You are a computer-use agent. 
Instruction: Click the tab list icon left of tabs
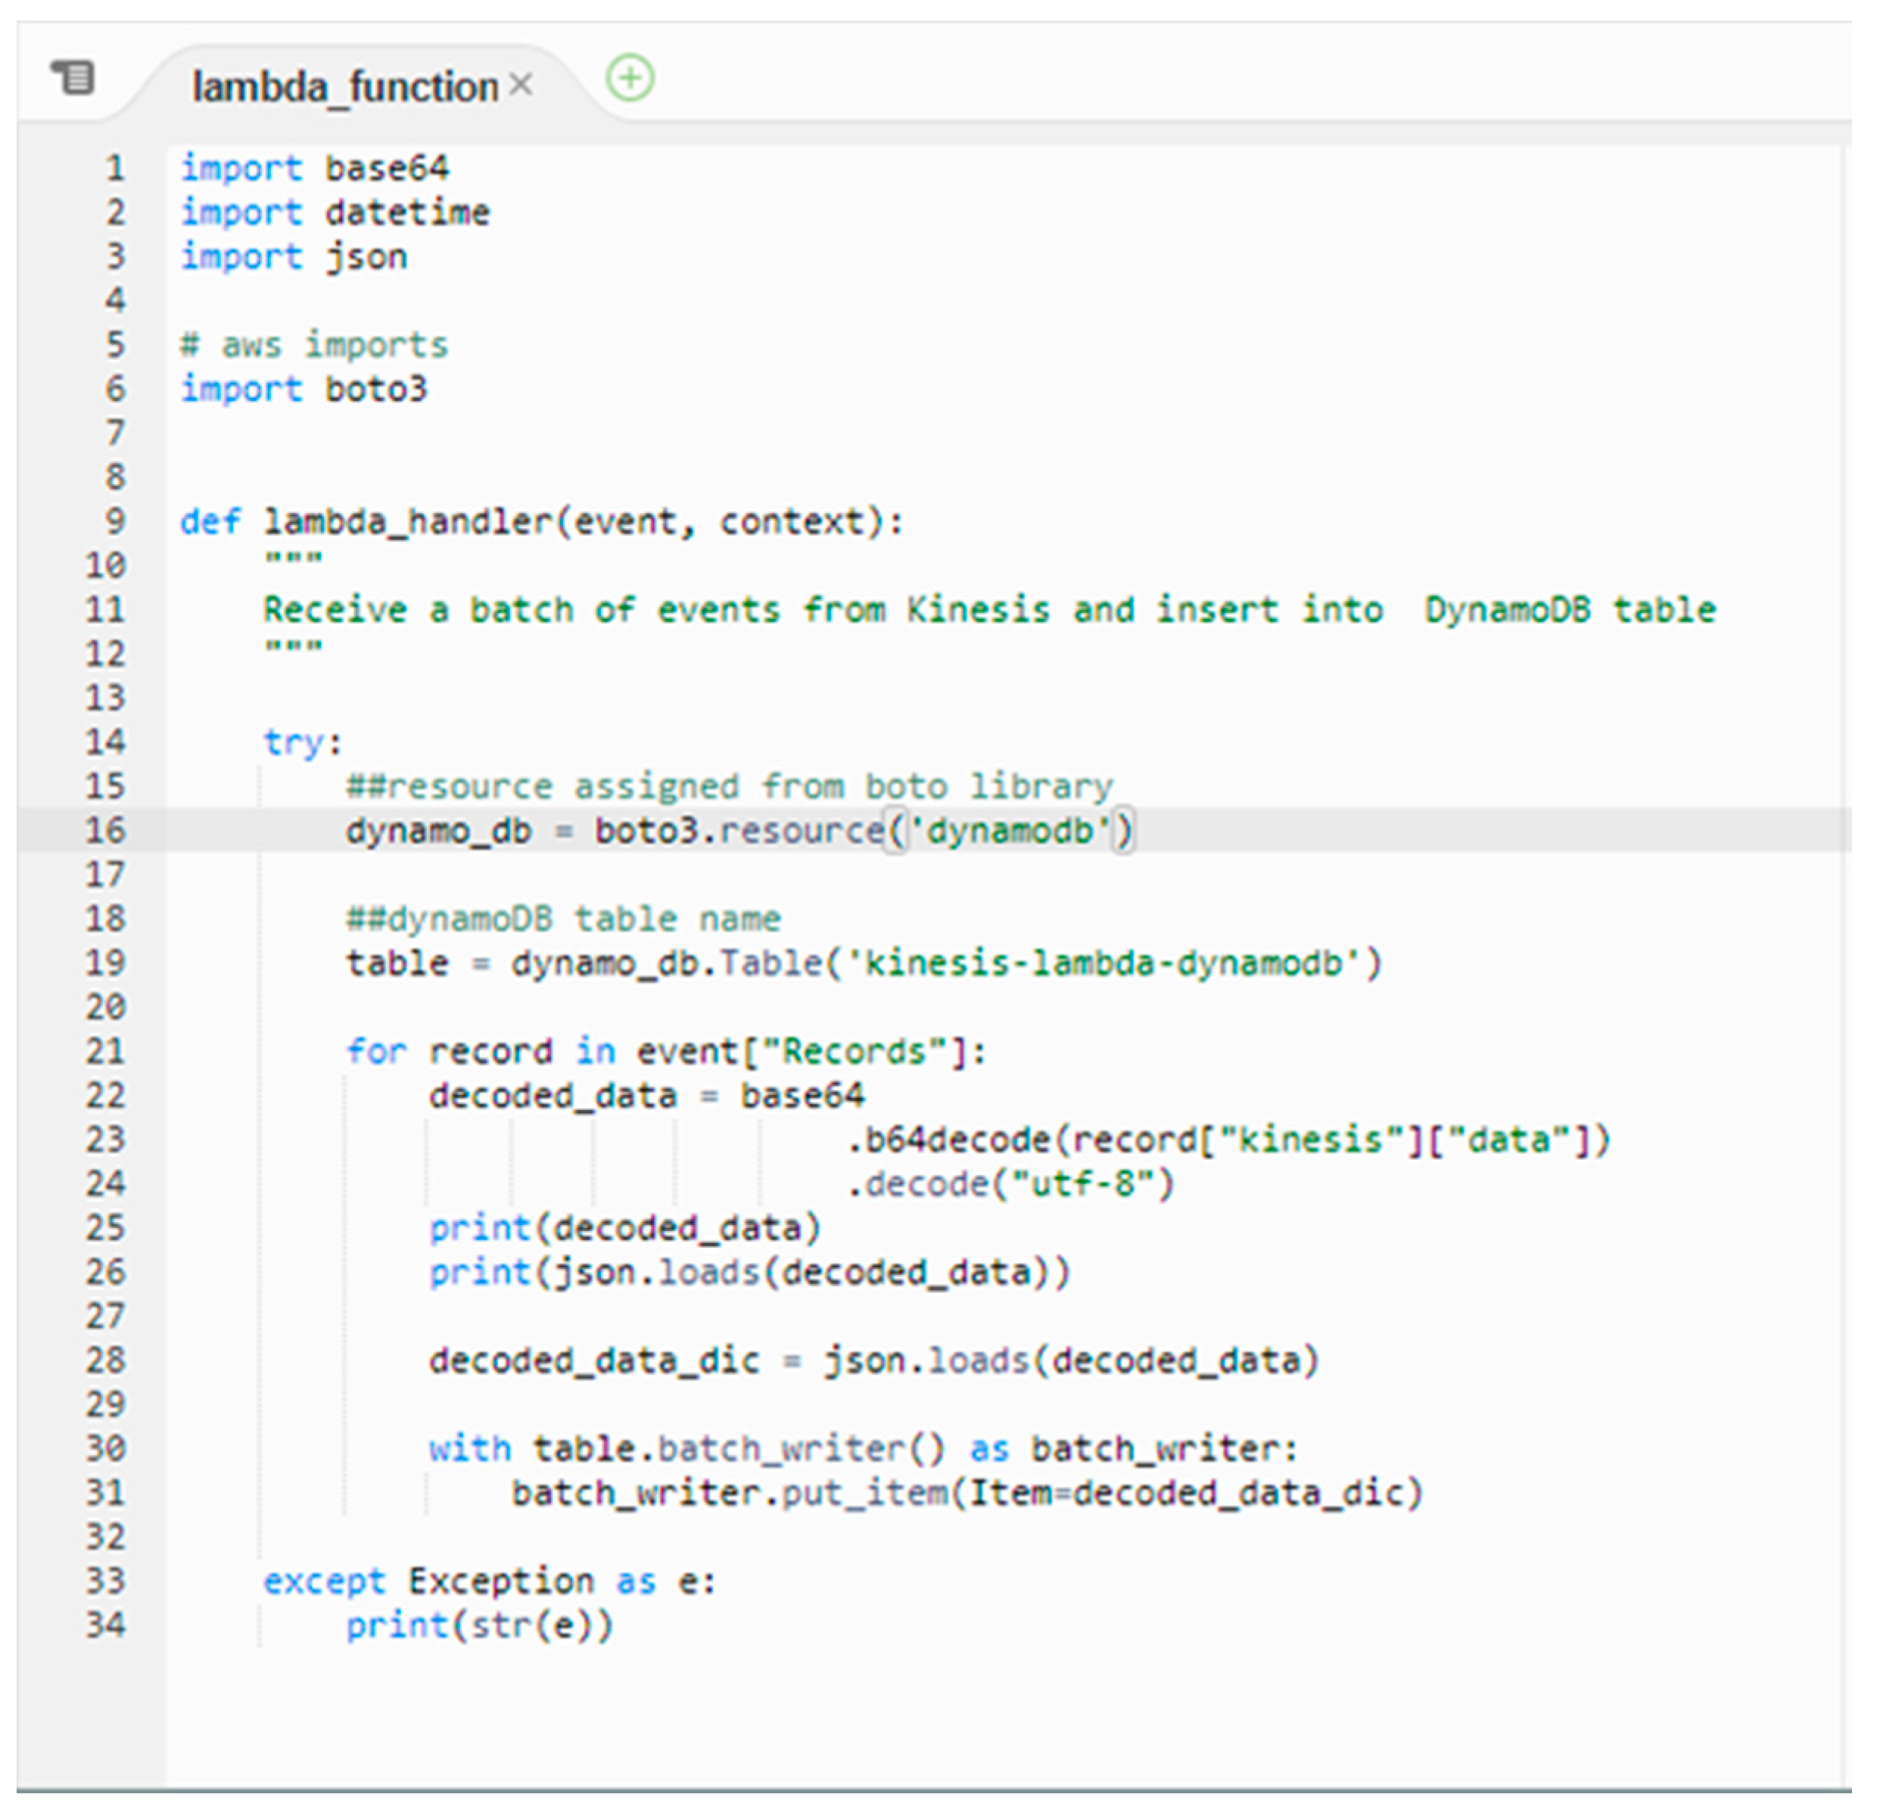coord(73,77)
